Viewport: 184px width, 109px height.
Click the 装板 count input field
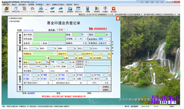pyautogui.click(x=69, y=67)
